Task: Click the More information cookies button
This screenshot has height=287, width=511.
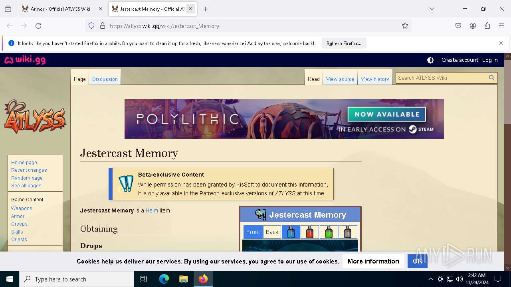Action: point(373,261)
